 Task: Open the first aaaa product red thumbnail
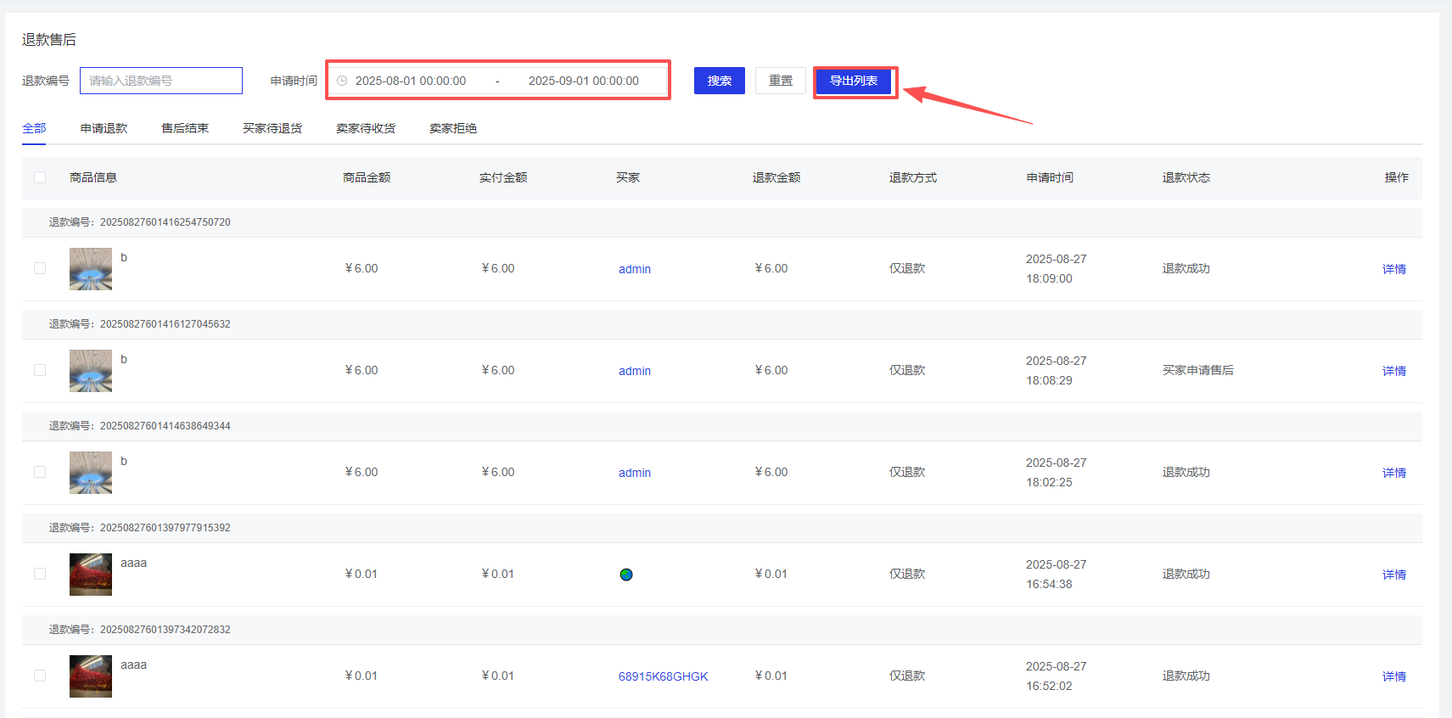[x=91, y=575]
